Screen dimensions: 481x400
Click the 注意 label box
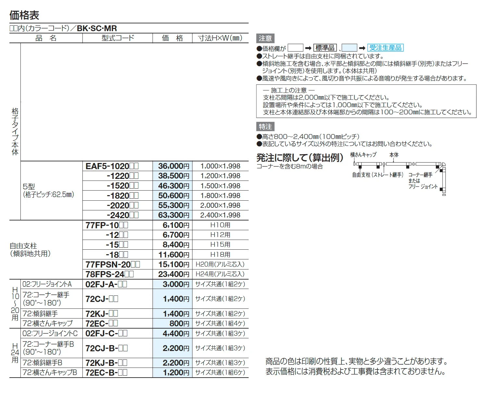click(265, 39)
